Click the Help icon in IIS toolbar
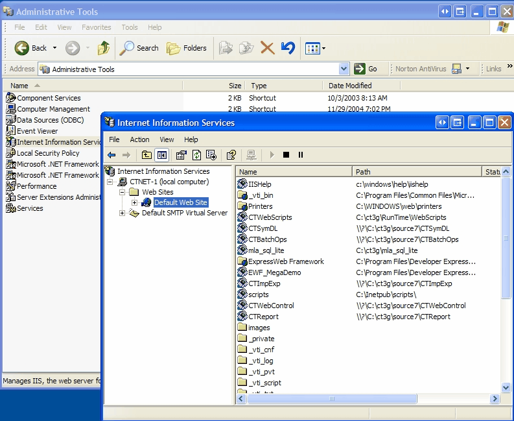514x421 pixels. pyautogui.click(x=231, y=155)
